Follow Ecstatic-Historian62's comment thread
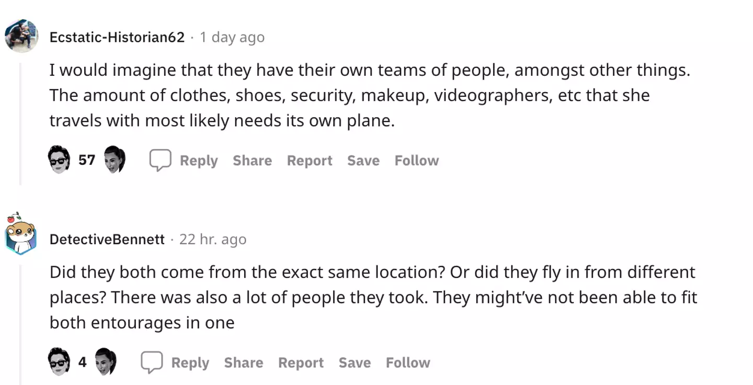This screenshot has height=385, width=753. pos(416,161)
